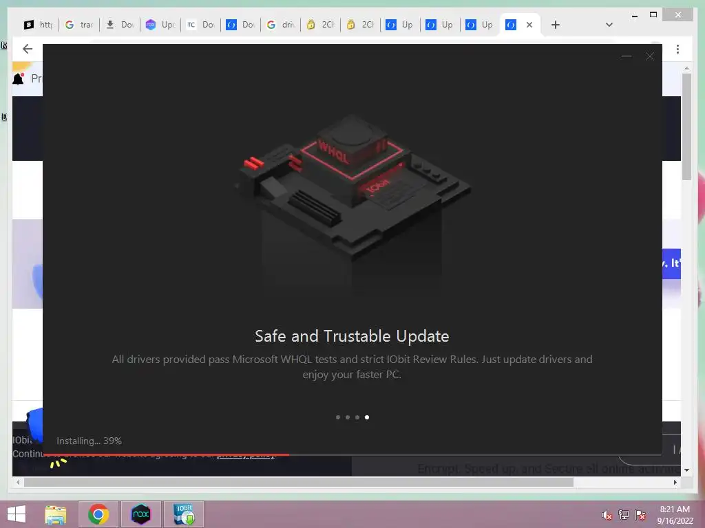705x528 pixels.
Task: Click the 'Safe and Trustable Update' heading
Action: [x=352, y=336]
